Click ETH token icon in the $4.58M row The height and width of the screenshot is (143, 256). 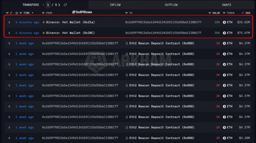[x=224, y=138]
